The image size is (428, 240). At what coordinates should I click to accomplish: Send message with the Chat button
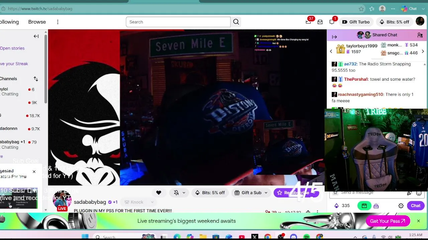pos(416,206)
